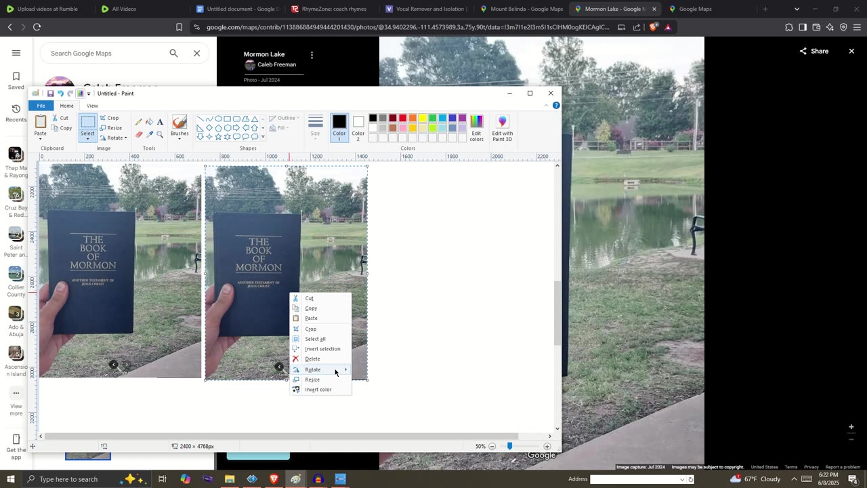Pick the yellow color swatch
867x488 pixels.
(x=422, y=118)
